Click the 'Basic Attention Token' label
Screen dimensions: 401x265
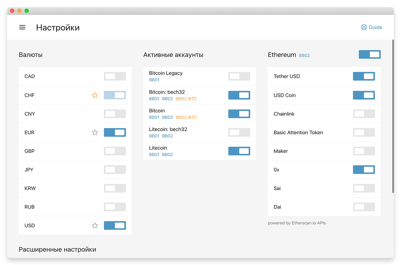point(298,132)
